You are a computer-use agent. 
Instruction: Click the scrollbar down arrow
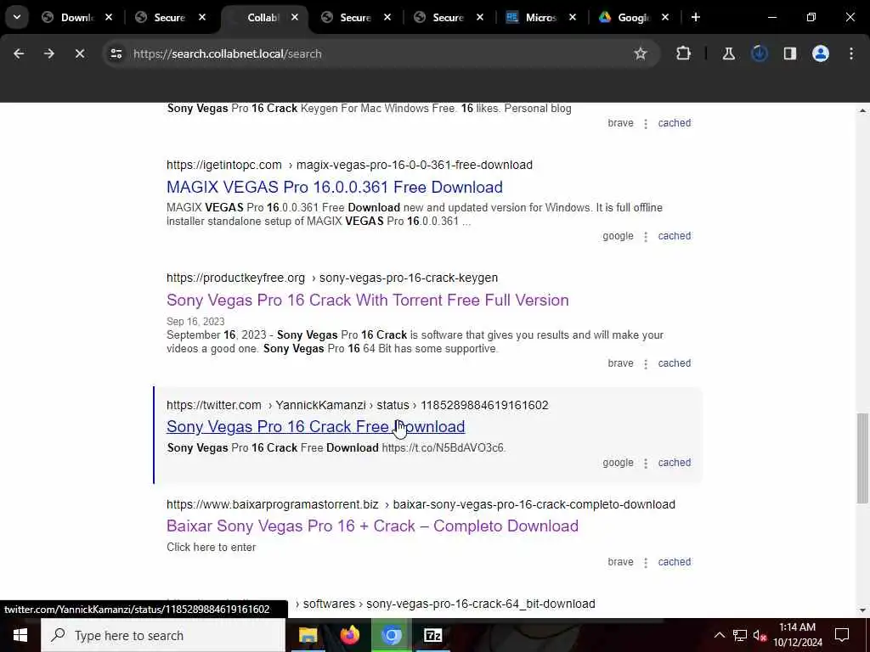(862, 611)
